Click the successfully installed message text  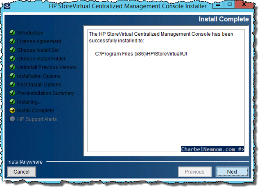[x=161, y=37]
